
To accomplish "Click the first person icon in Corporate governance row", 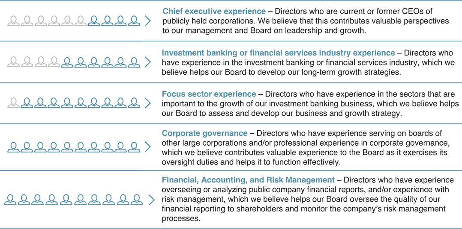I will point(14,147).
